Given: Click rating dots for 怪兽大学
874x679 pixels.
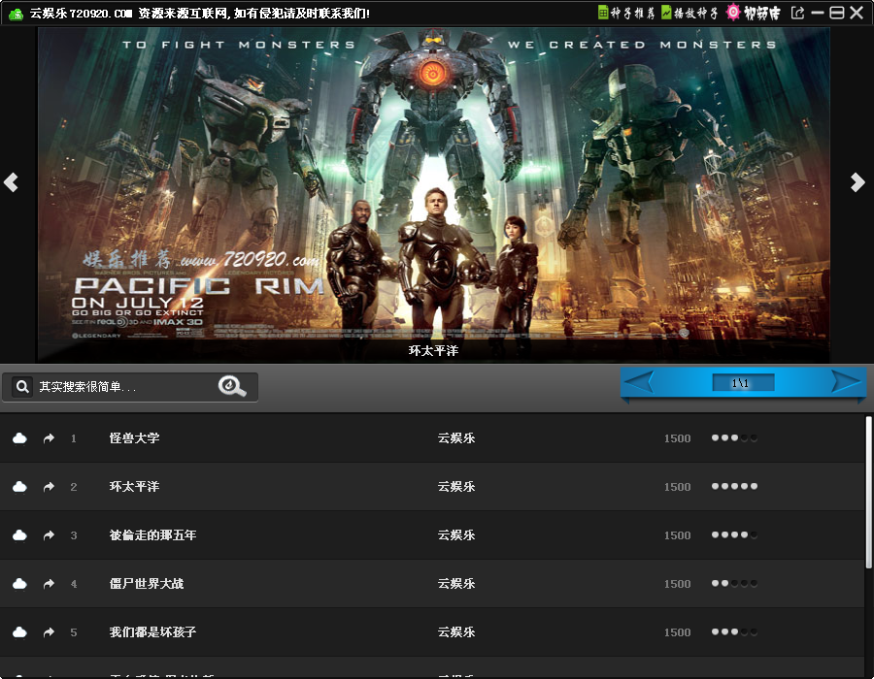Looking at the screenshot, I should [x=734, y=438].
